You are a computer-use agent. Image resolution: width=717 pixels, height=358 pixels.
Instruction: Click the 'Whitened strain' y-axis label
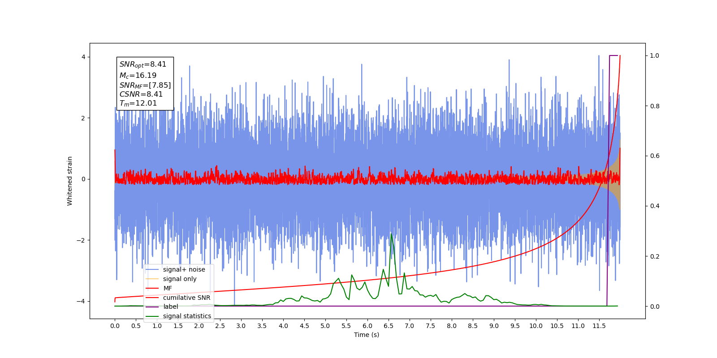(x=69, y=181)
